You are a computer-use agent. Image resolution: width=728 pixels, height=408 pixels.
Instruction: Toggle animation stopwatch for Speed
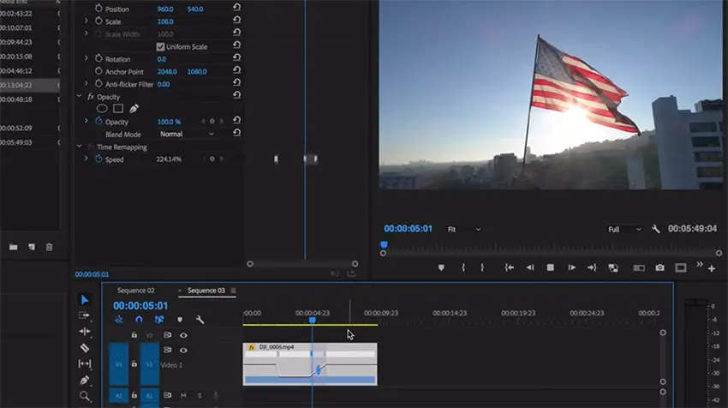(98, 159)
